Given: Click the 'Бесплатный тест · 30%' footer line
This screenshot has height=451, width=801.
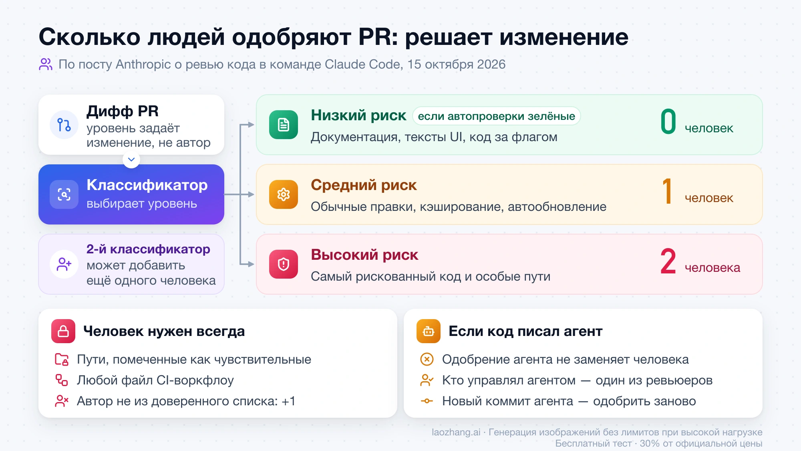Looking at the screenshot, I should tap(659, 443).
